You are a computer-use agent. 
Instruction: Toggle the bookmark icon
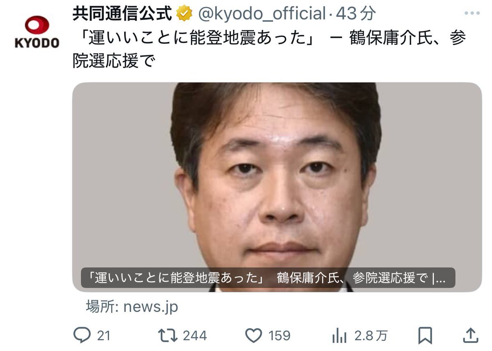point(425,336)
